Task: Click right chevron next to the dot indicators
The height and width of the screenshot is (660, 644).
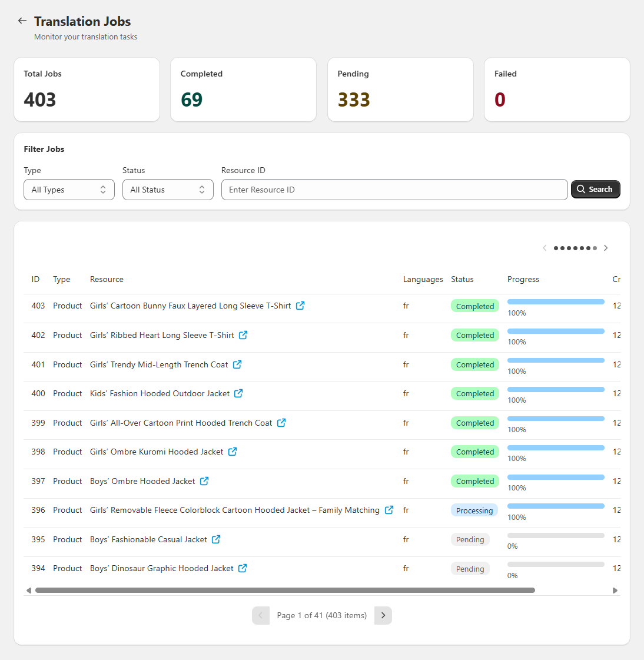Action: point(606,248)
